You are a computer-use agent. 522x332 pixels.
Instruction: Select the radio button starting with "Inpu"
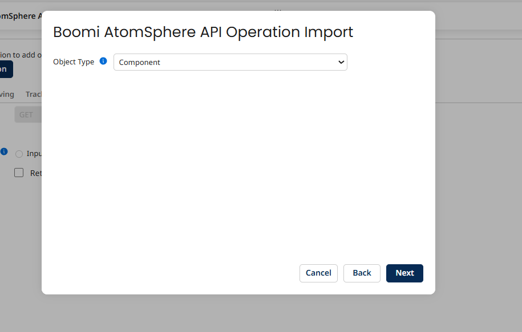tap(19, 154)
